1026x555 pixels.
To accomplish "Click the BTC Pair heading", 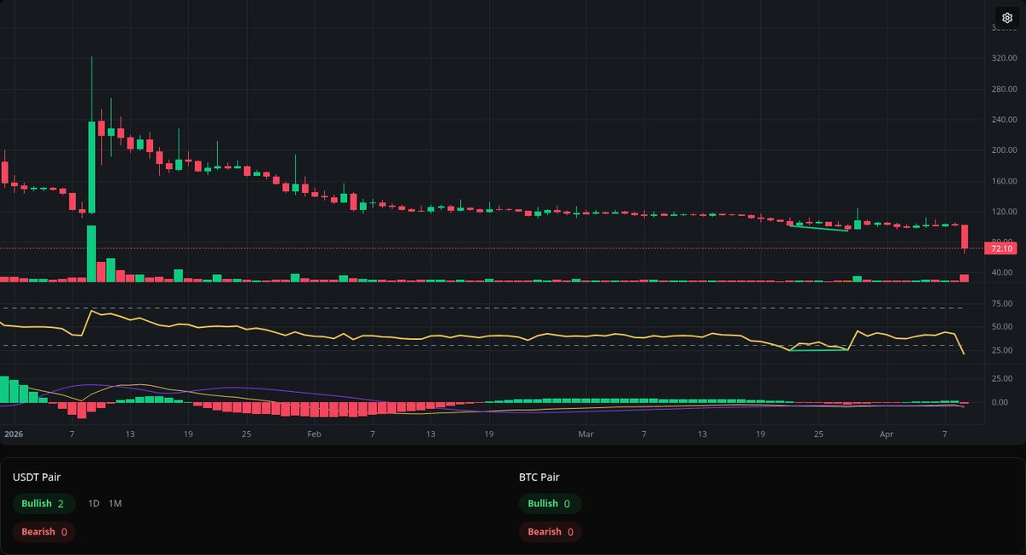I will tap(539, 477).
